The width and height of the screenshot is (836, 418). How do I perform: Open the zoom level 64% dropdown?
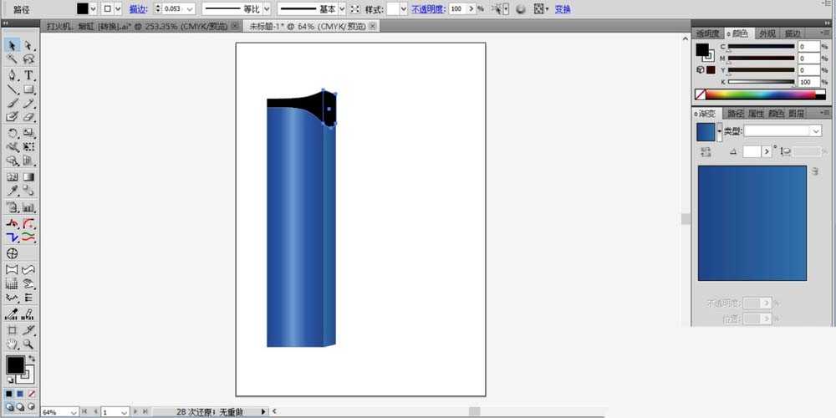pyautogui.click(x=74, y=413)
